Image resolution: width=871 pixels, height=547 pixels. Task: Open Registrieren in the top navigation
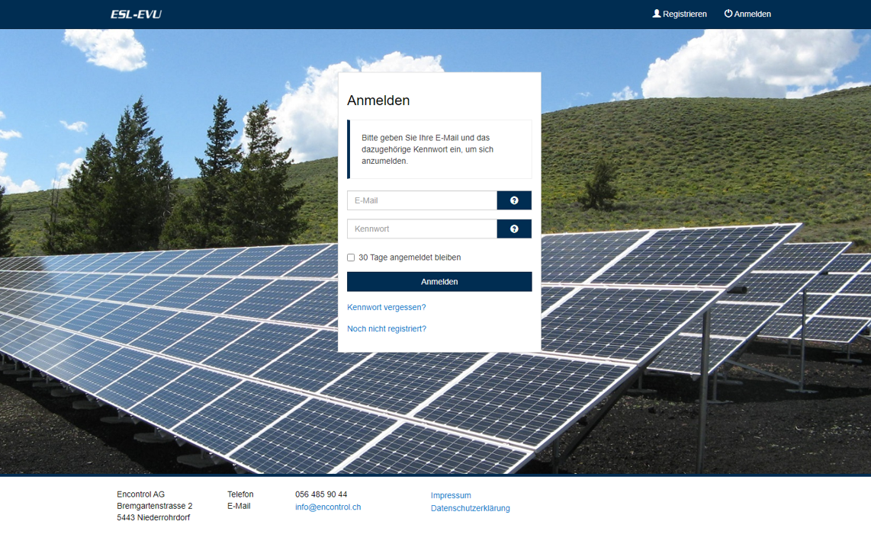680,14
